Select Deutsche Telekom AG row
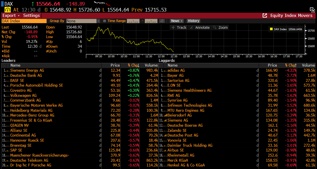The height and width of the screenshot is (169, 317). tap(80, 160)
